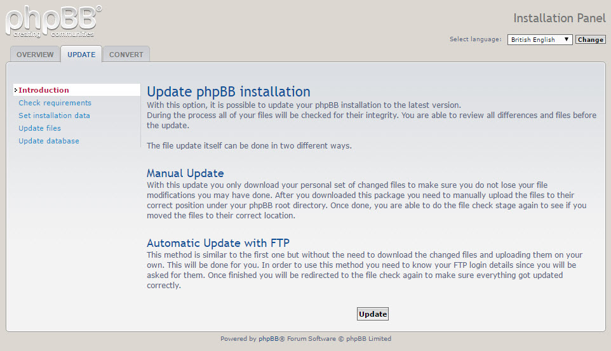Screen dimensions: 611x351
Task: Click the Manual Update heading
Action: click(x=185, y=173)
